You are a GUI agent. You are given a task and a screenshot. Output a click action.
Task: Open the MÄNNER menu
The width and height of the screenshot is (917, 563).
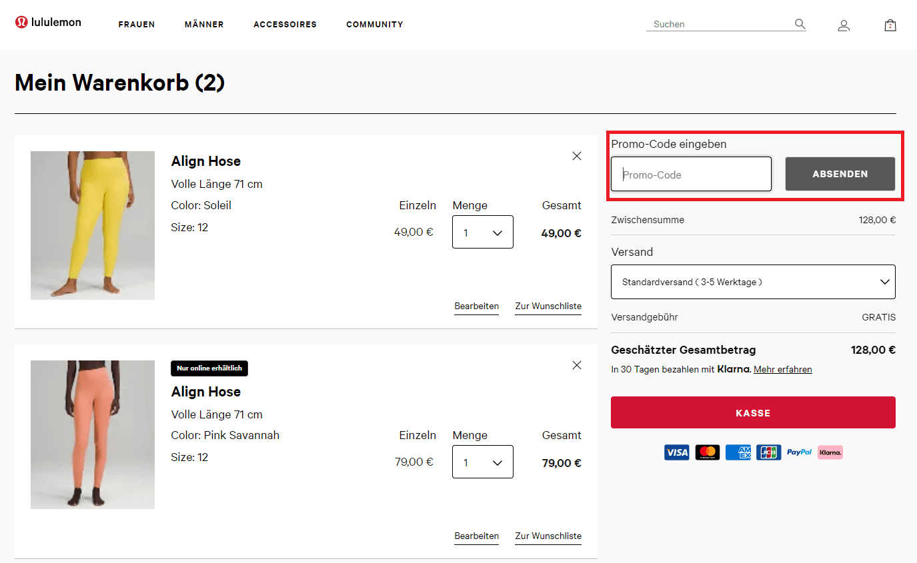tap(204, 25)
